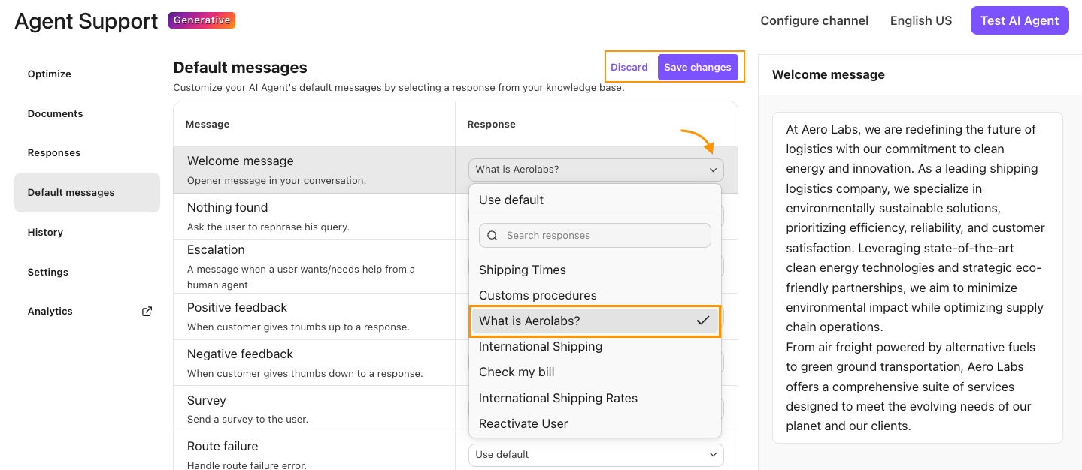This screenshot has width=1082, height=470.
Task: Choose Use default option in dropdown list
Action: pos(595,200)
